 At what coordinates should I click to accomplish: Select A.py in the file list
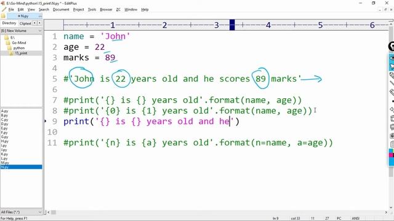click(4, 111)
